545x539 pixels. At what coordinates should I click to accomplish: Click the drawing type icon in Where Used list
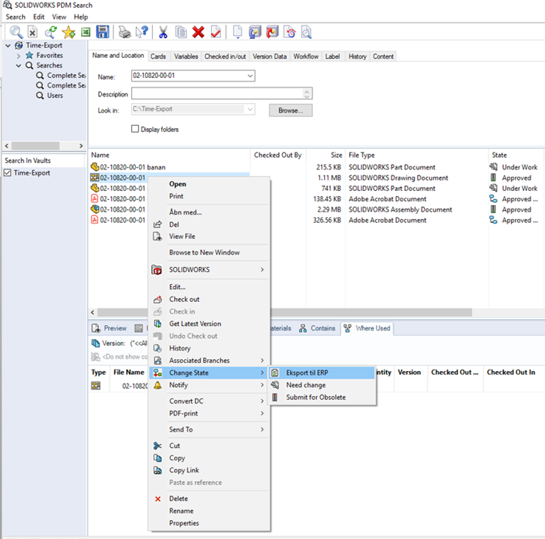(x=95, y=386)
